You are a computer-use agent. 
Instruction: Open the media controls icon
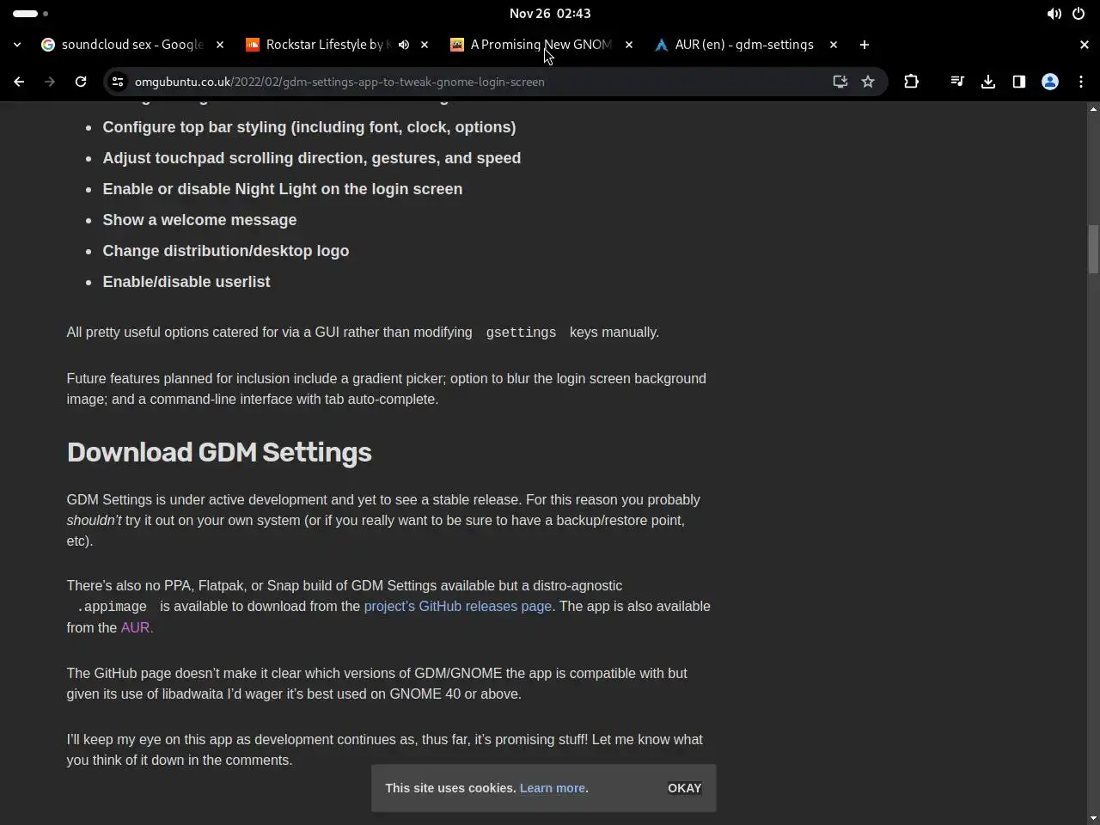957,82
